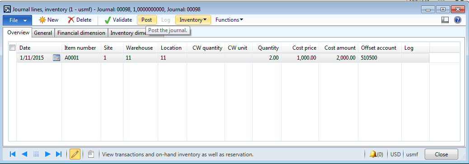Toggle the view layout icon
Viewport: 469px width, 164px height.
coord(445,20)
